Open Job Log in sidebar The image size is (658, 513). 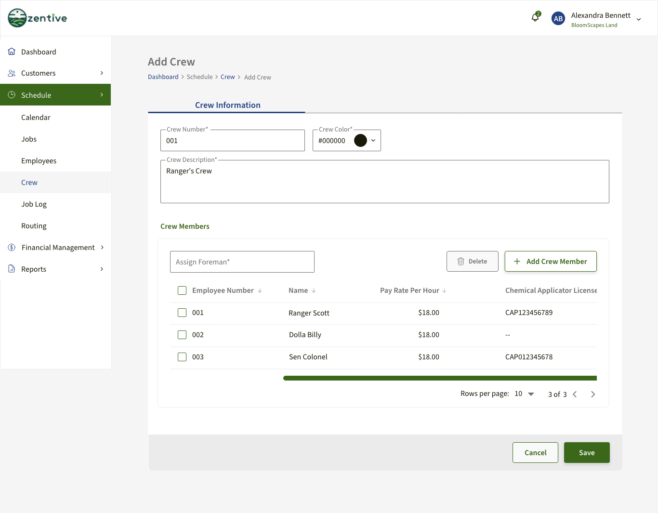[34, 204]
